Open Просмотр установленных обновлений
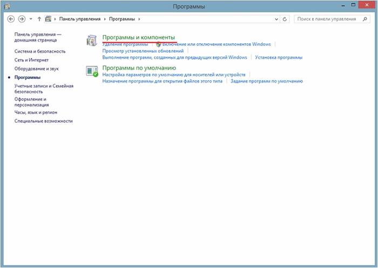 [143, 51]
